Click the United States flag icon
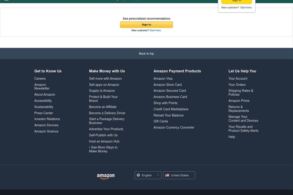The image size is (293, 195). [x=167, y=175]
